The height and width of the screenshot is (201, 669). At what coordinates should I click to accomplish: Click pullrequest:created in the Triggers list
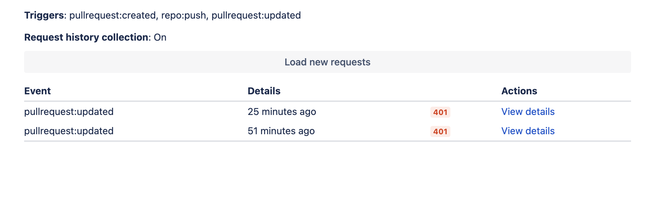pos(112,15)
